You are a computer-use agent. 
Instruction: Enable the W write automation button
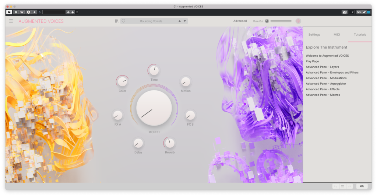click(22, 12)
